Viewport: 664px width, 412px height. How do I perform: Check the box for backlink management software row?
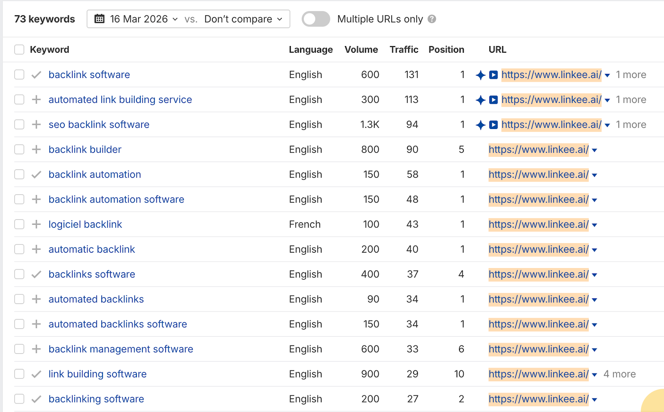point(19,349)
